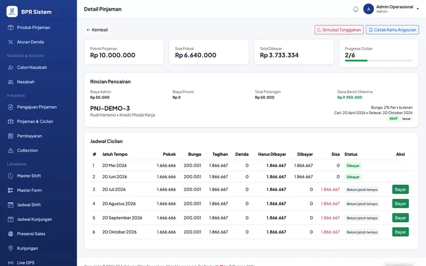Click the Progress Cicilan green progress bar
426x266 pixels.
point(356,61)
